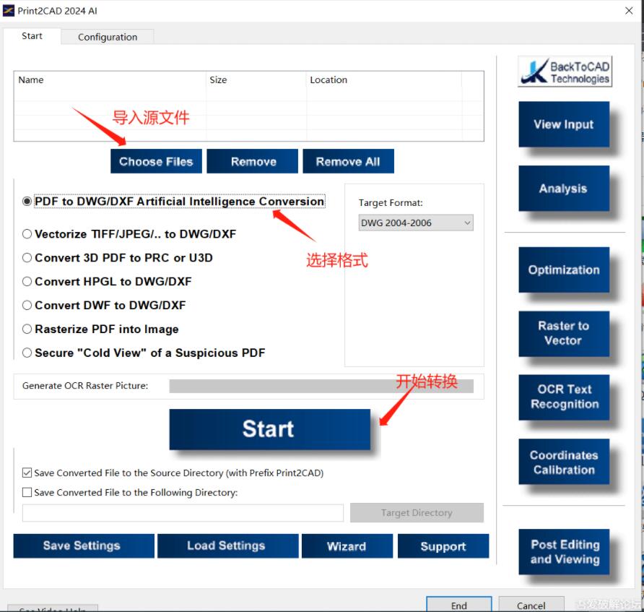Open Raster to Vector tool

(x=563, y=333)
